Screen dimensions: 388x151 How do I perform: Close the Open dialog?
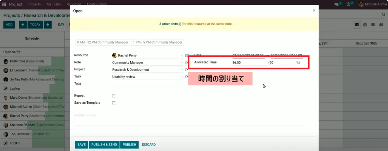click(x=314, y=10)
